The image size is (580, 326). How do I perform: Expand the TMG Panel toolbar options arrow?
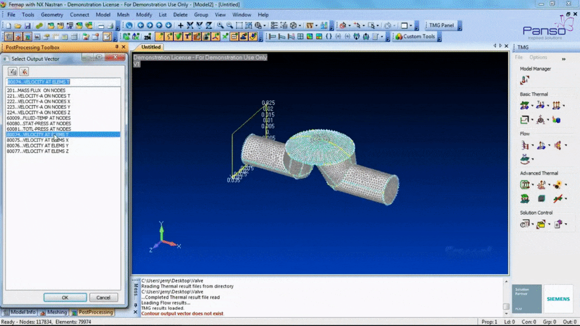[460, 25]
